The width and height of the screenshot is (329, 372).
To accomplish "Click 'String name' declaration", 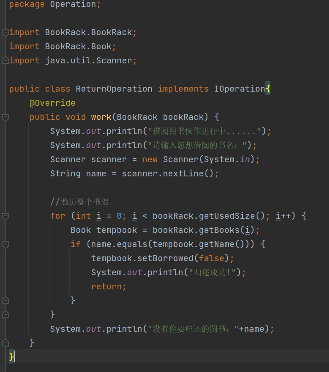I will [x=78, y=174].
